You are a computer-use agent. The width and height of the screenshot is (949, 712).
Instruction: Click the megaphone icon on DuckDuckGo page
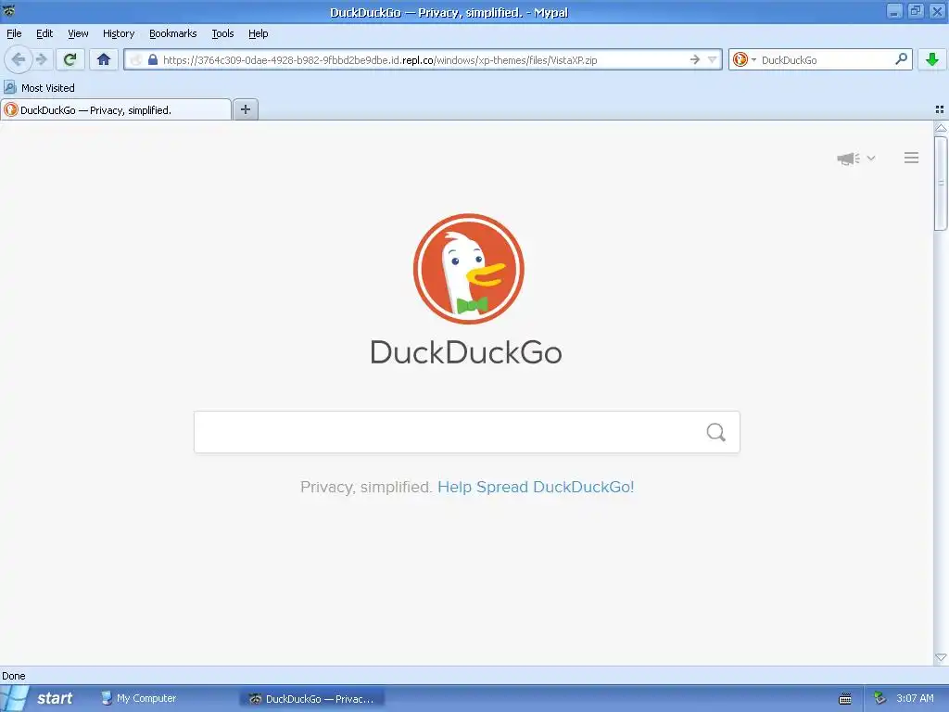tap(849, 159)
